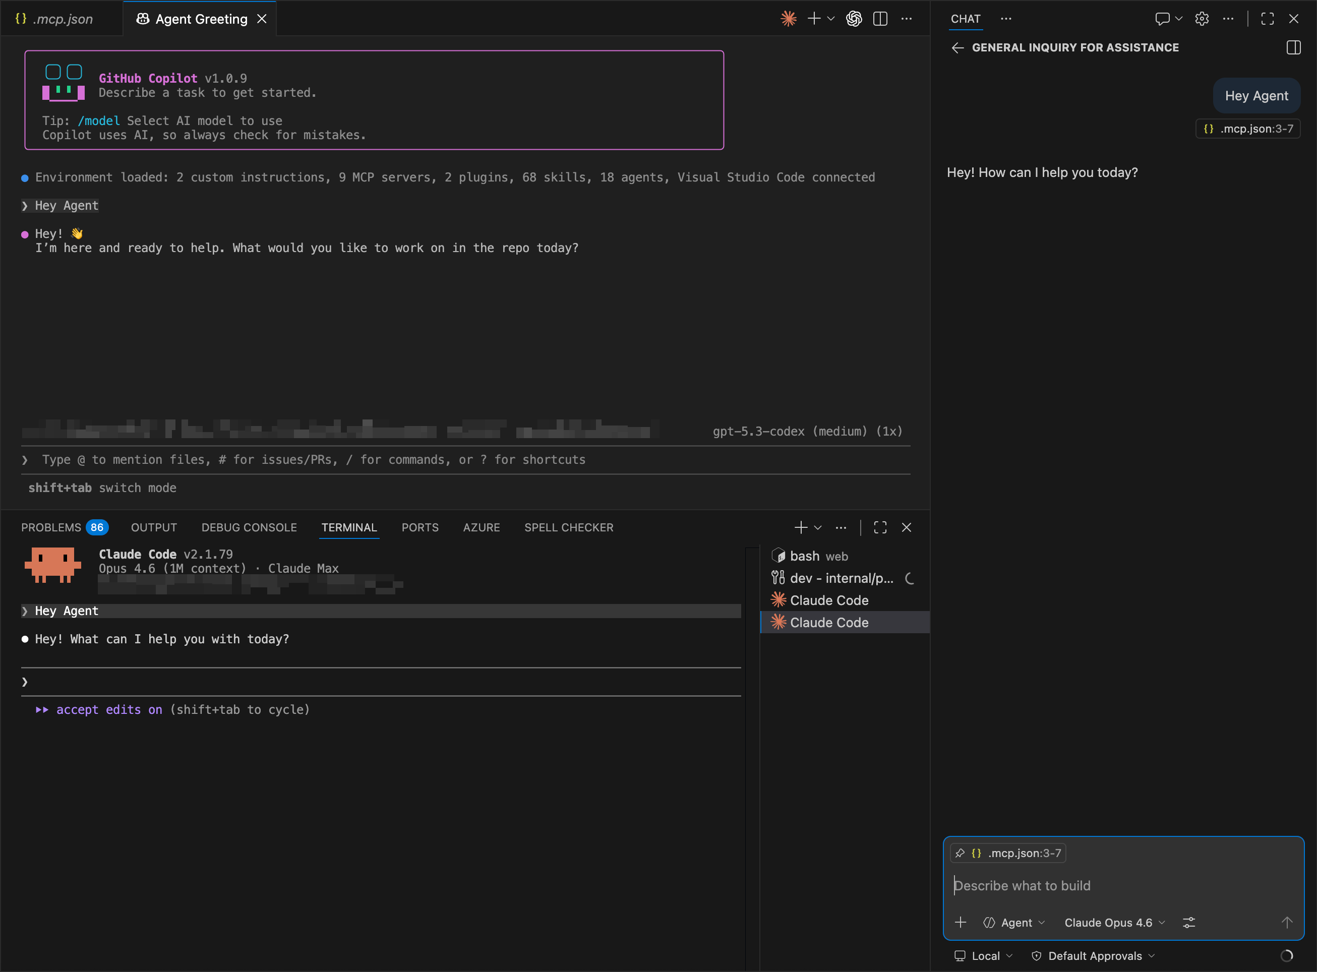
Task: Open the DEBUG CONSOLE tab
Action: pyautogui.click(x=249, y=527)
